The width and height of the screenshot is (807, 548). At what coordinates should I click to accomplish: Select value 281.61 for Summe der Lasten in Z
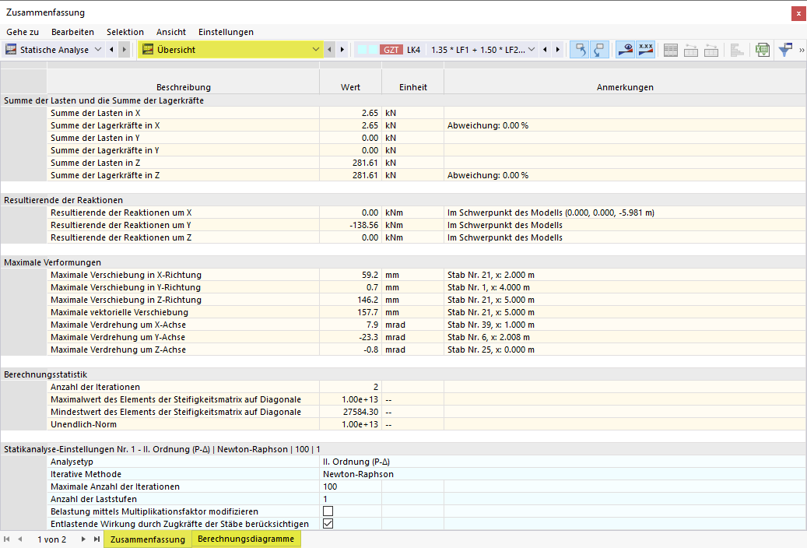pos(350,163)
